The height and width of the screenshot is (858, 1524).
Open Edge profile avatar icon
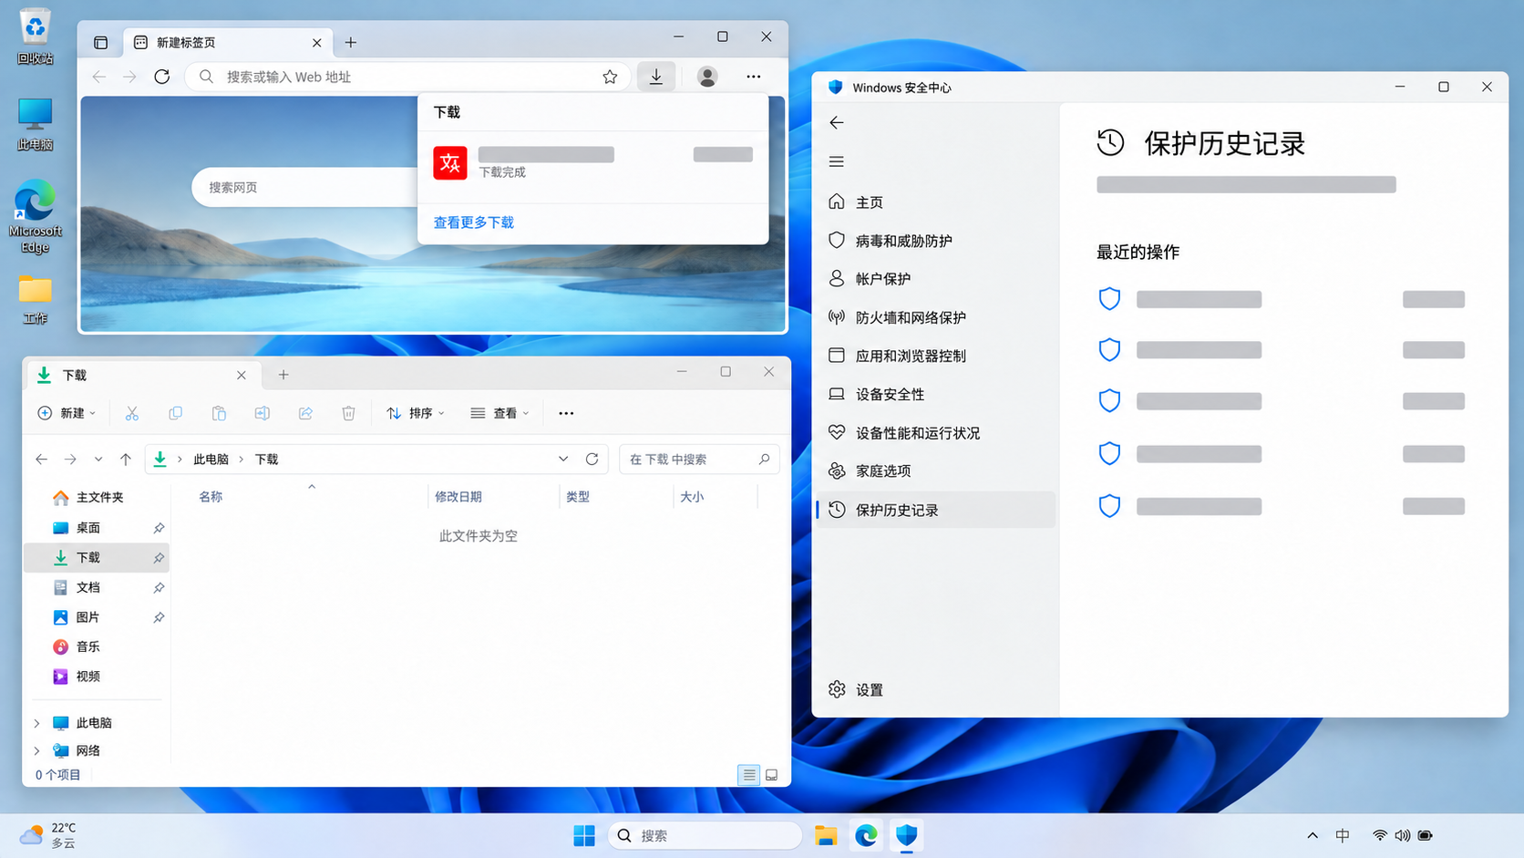(707, 77)
